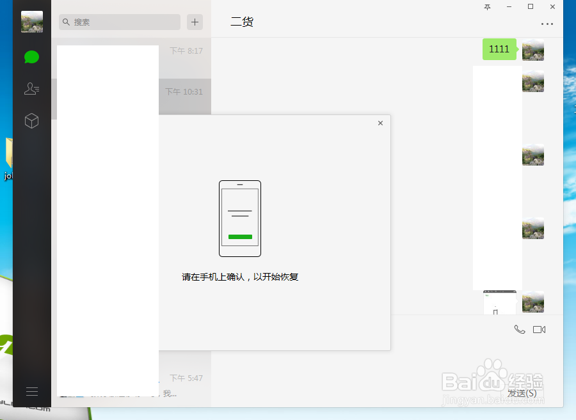Start a voice call with 二货
This screenshot has width=576, height=420.
(519, 329)
